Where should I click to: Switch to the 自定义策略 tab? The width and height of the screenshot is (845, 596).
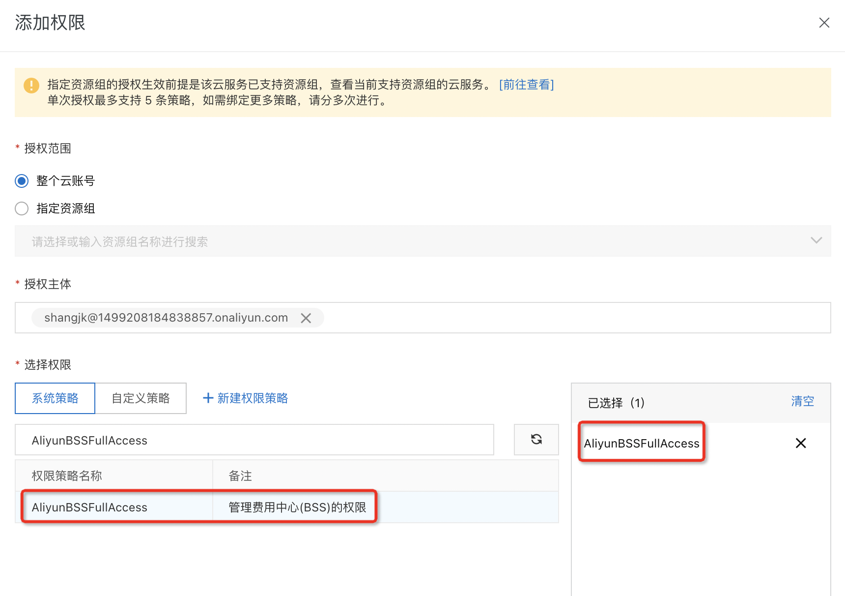[x=141, y=398]
